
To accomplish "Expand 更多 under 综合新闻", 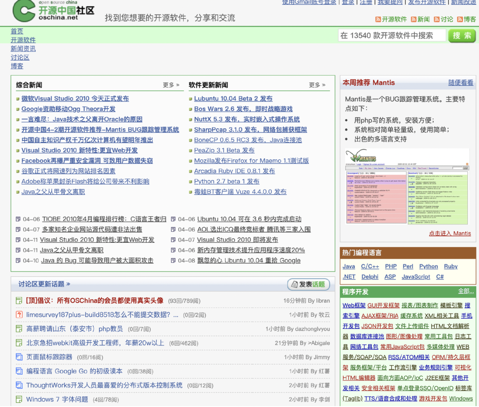I will 171,85.
